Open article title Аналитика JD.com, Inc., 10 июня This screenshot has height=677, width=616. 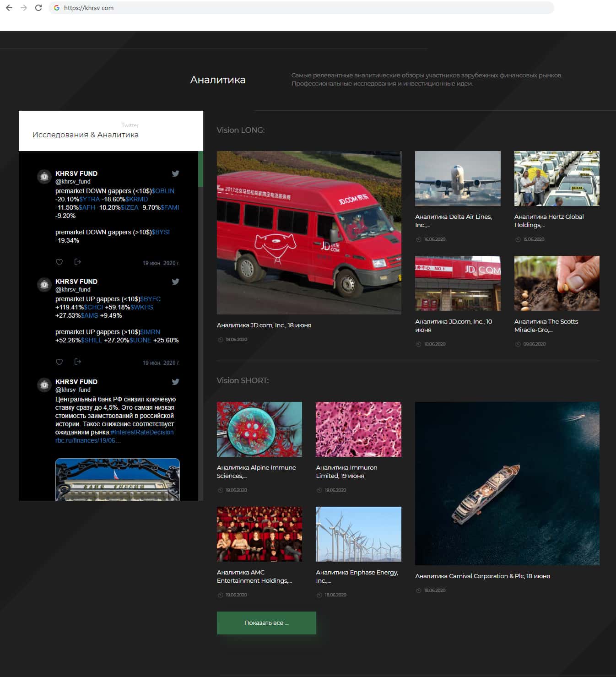click(x=454, y=325)
